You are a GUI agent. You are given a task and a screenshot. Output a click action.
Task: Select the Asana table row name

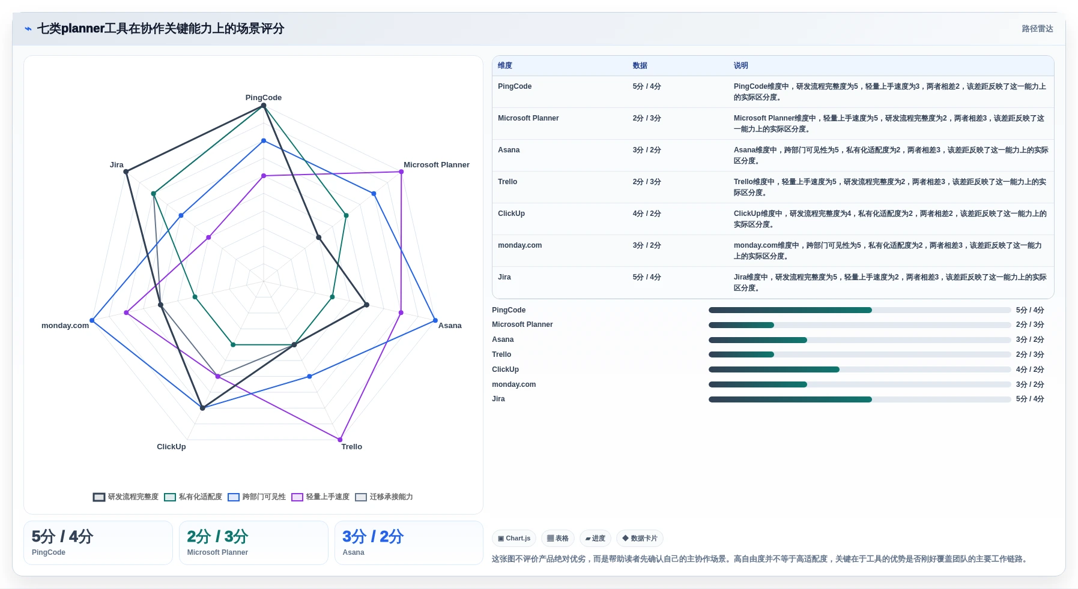tap(509, 150)
